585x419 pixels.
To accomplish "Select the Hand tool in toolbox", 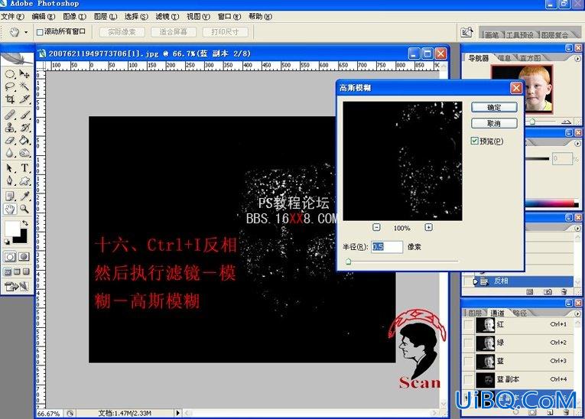I will coord(10,209).
